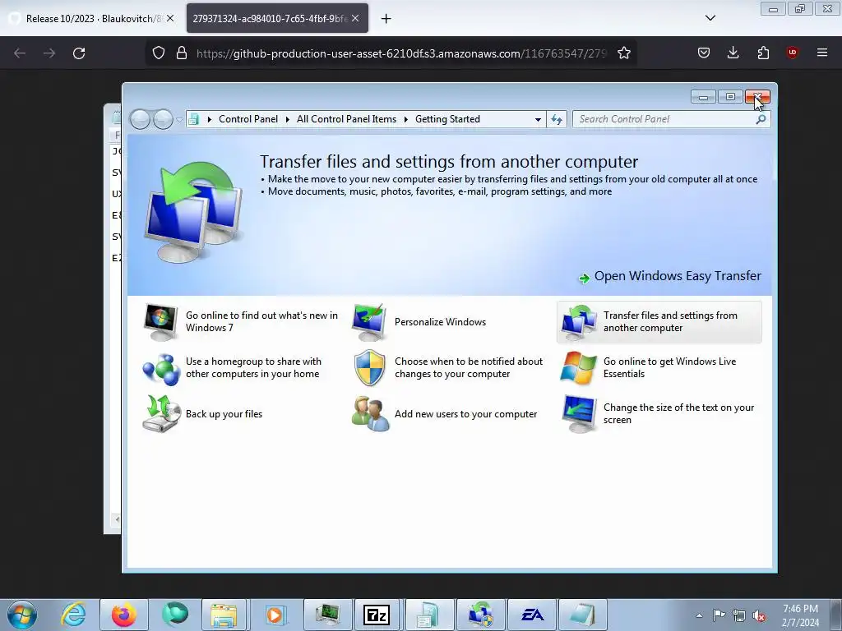
Task: Click the Action Center flag tray icon
Action: click(719, 615)
